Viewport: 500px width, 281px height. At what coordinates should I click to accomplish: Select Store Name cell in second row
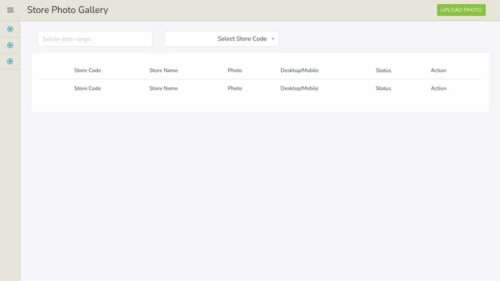point(164,88)
